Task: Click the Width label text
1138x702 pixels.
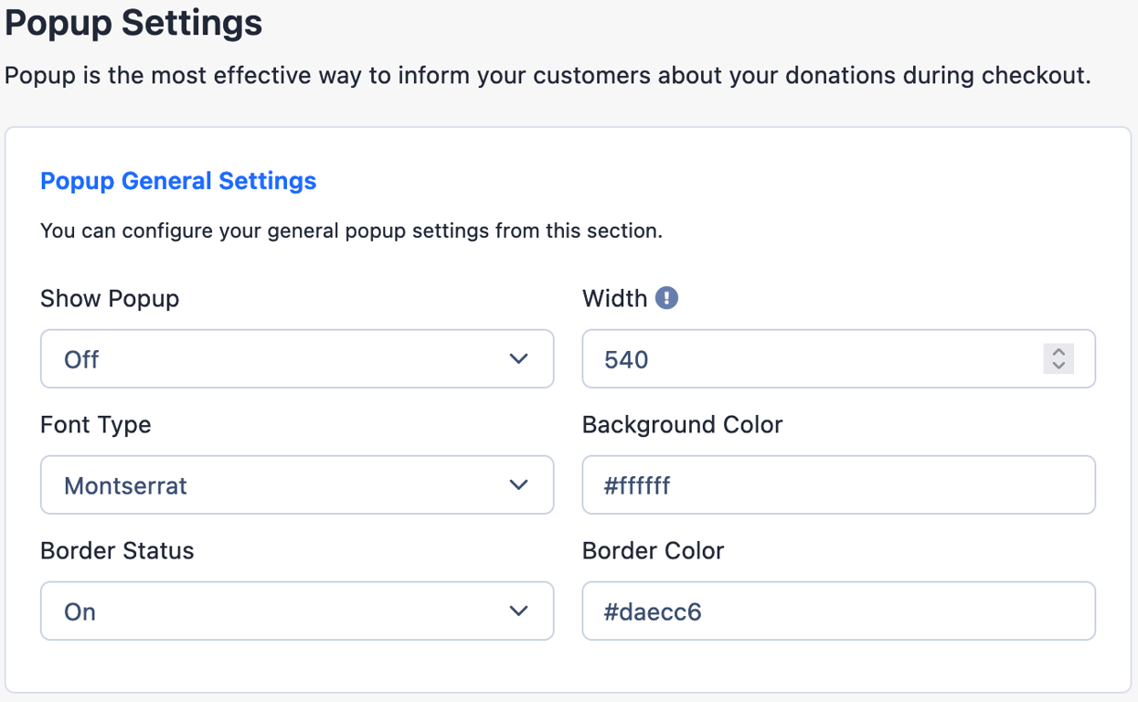Action: coord(615,299)
